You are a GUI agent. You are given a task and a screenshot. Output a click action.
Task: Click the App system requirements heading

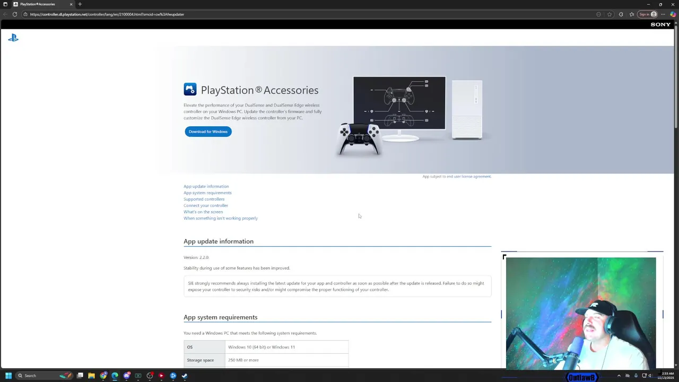click(221, 317)
